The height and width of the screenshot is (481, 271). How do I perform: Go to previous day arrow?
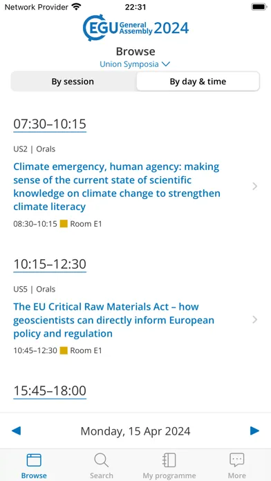pyautogui.click(x=17, y=431)
